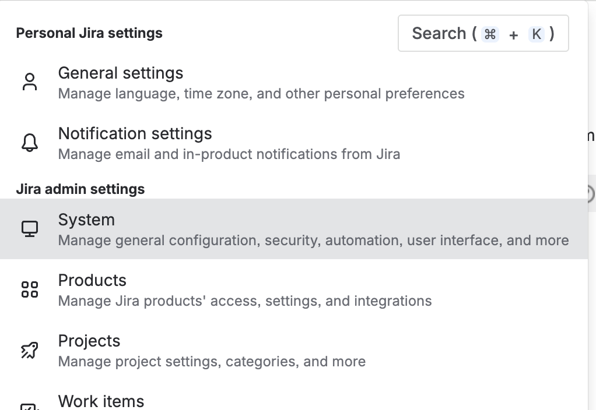Click the monitor icon beside System
This screenshot has height=410, width=596.
[29, 229]
